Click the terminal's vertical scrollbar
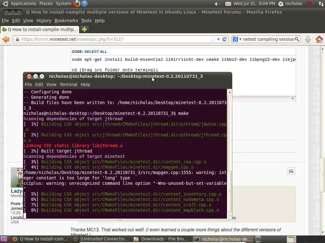This screenshot has width=325, height=243. click(229, 191)
